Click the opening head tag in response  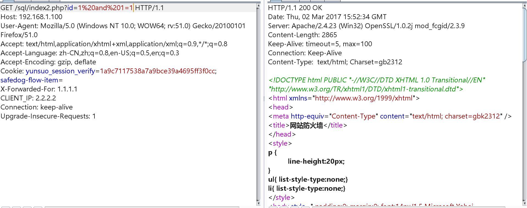281,107
